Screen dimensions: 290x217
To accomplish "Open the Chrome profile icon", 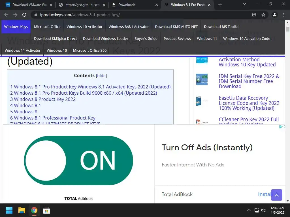I will (275, 15).
